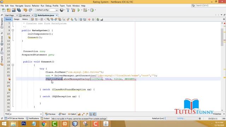Switch to History view

click(25, 19)
